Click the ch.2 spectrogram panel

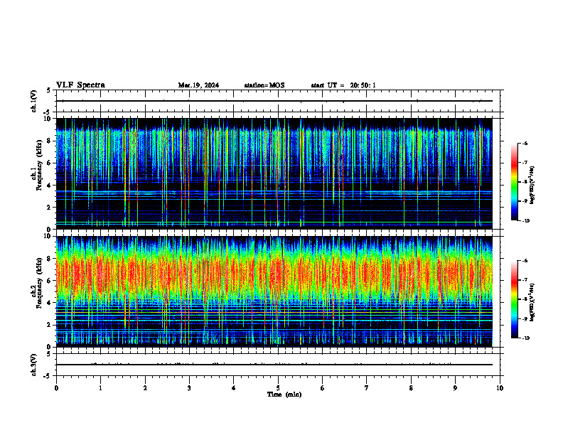[x=274, y=291]
